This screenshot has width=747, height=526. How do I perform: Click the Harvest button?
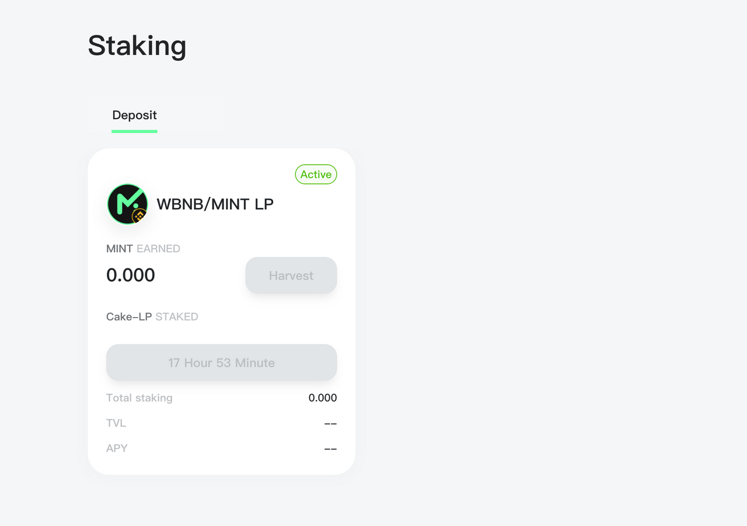pyautogui.click(x=291, y=276)
